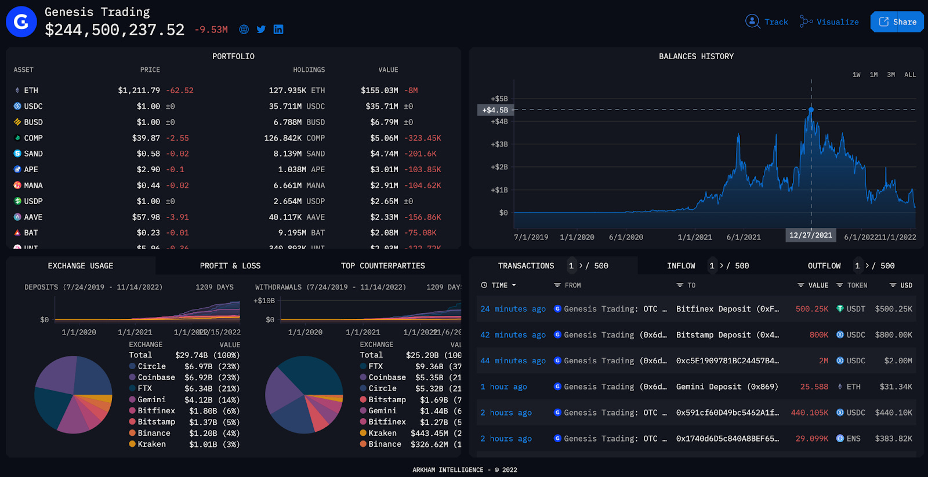Click Circle color swatch in deposits legend
This screenshot has height=477, width=928.
(x=132, y=366)
